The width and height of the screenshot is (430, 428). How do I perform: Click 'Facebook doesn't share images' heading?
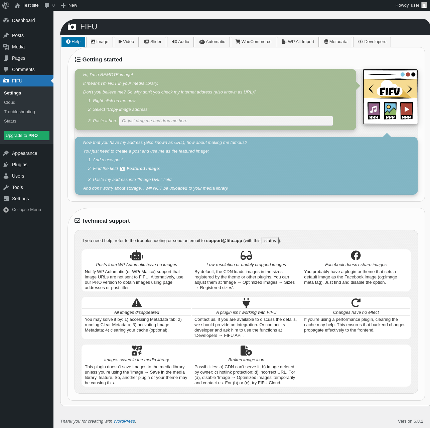point(356,265)
